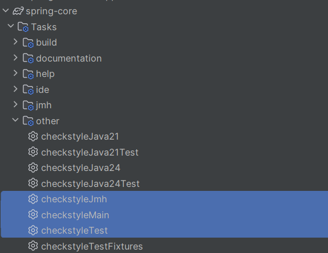Expand the help task group
Viewport: 328px width, 253px height.
[x=15, y=73]
